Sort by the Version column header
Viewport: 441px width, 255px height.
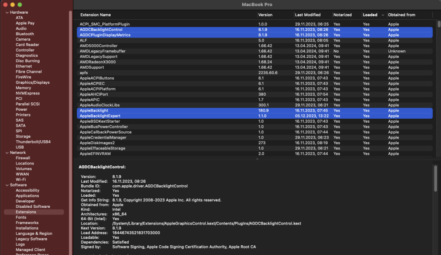(x=265, y=15)
